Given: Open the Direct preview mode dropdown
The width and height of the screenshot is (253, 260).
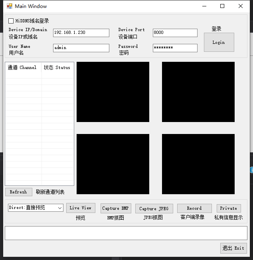Looking at the screenshot, I should [x=36, y=208].
